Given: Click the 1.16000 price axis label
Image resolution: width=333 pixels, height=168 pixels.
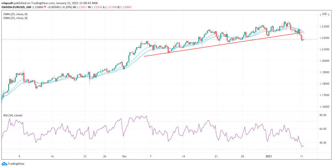Looking at the screenshot, I should tap(325, 107).
